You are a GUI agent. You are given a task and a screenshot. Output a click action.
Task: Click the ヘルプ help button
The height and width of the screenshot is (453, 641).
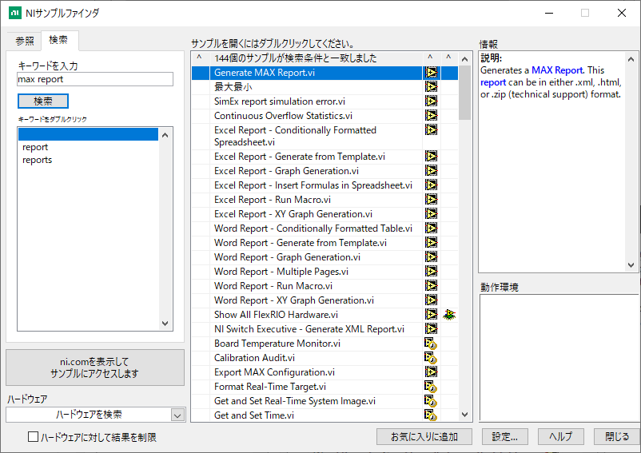tap(561, 437)
